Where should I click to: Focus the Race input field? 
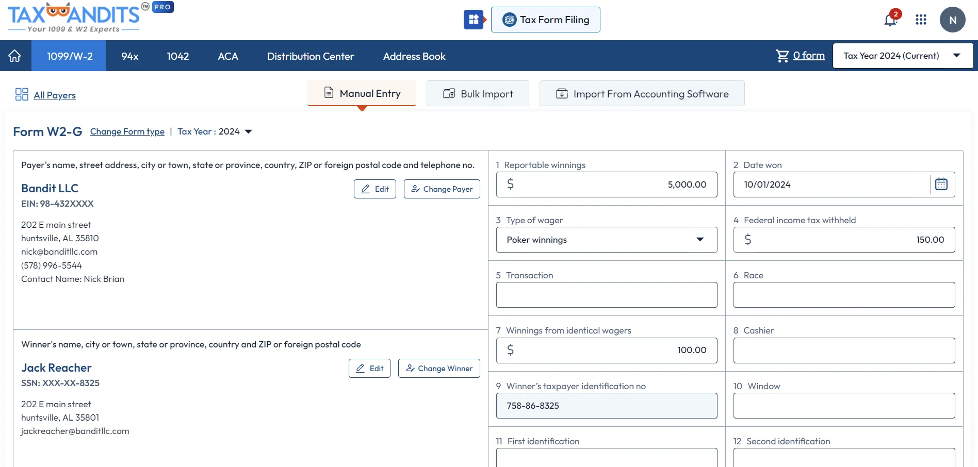point(844,295)
